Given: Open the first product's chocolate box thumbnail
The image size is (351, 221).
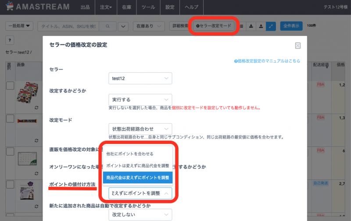Looking at the screenshot, I should (27, 93).
